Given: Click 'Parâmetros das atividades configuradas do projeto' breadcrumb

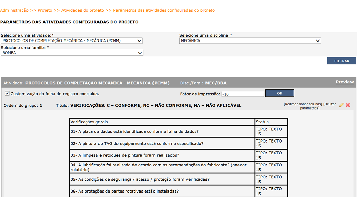Looking at the screenshot, I should [x=164, y=10].
